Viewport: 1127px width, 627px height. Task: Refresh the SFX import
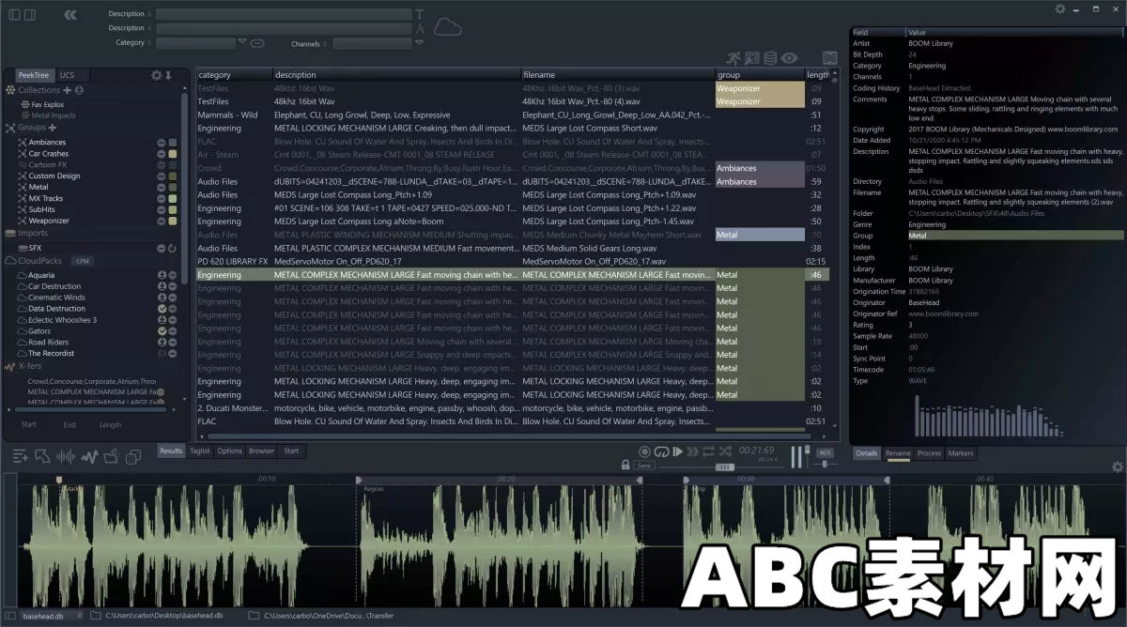[x=172, y=248]
